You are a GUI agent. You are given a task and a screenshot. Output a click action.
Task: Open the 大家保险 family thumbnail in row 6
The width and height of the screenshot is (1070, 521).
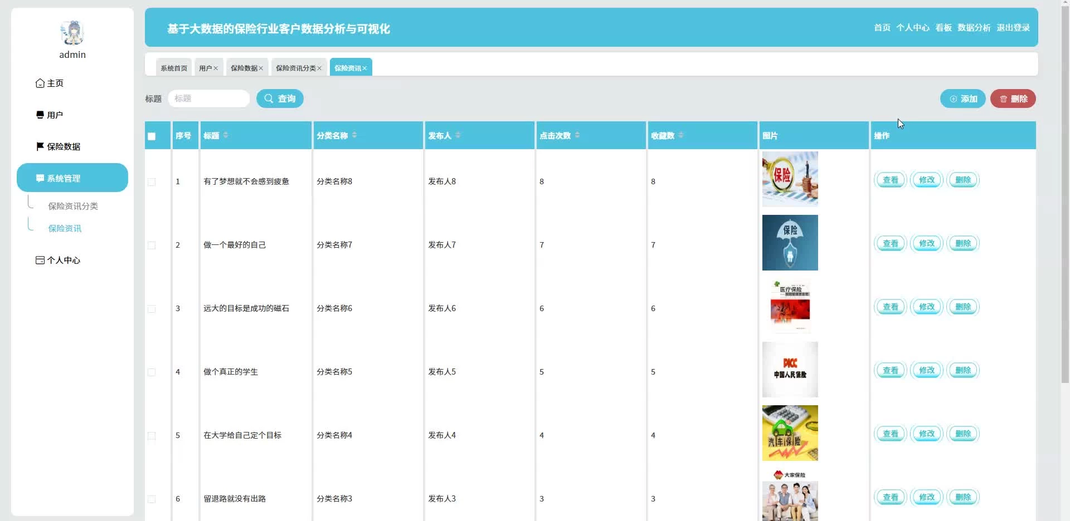coord(790,495)
